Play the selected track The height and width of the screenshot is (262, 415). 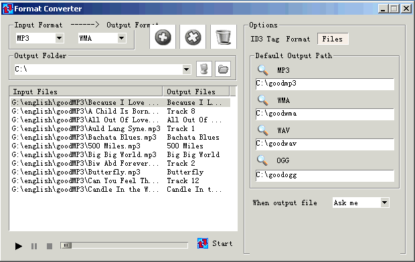click(18, 246)
